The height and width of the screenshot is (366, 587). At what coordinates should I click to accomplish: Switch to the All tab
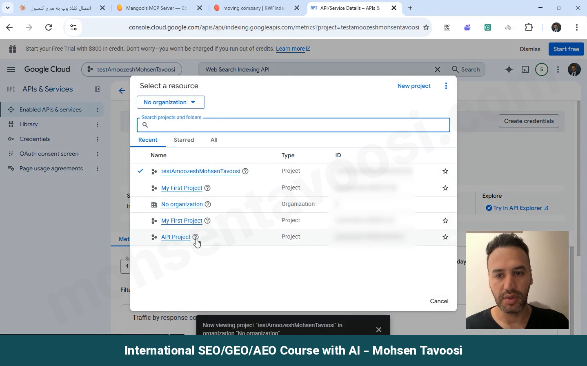tap(214, 140)
